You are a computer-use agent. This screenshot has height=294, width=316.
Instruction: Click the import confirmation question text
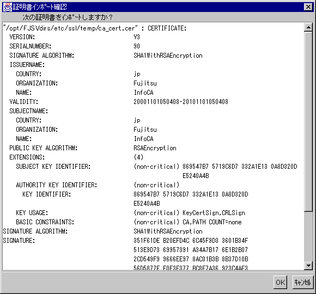pos(68,17)
